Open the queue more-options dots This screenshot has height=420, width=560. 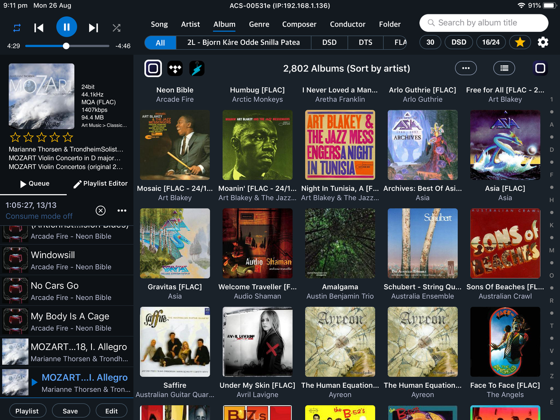point(122,210)
